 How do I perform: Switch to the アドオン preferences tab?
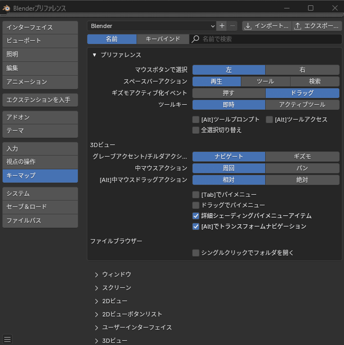point(40,117)
